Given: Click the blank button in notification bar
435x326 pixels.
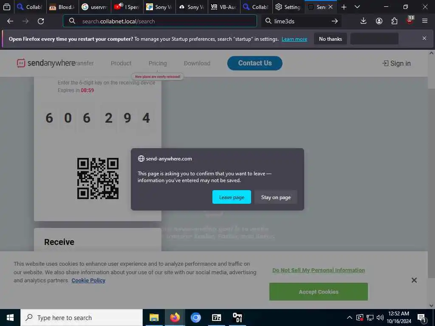Looking at the screenshot, I should pyautogui.click(x=374, y=39).
